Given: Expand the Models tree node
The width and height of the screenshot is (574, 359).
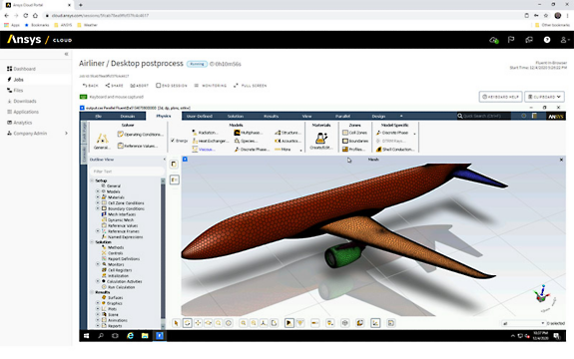Looking at the screenshot, I should (x=98, y=191).
